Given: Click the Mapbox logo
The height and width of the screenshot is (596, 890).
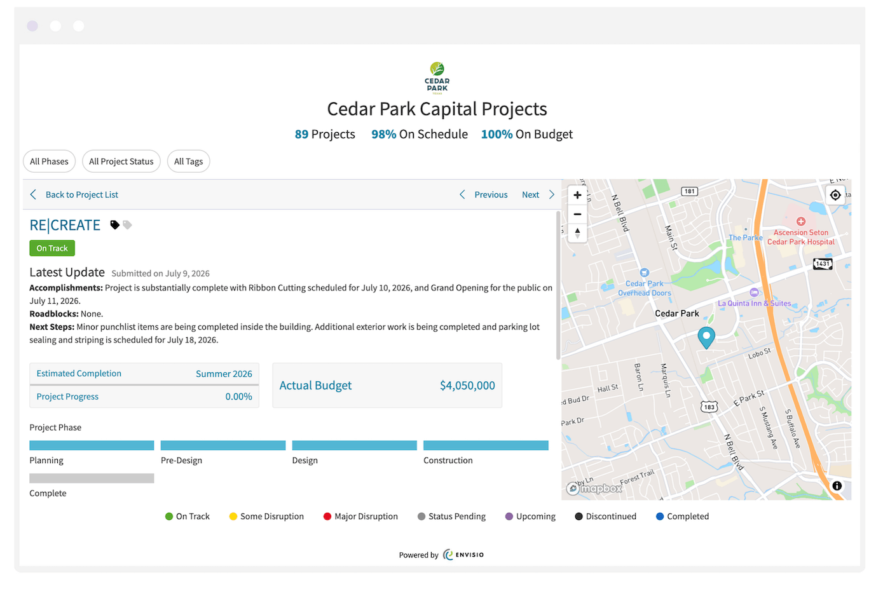Looking at the screenshot, I should tap(594, 488).
